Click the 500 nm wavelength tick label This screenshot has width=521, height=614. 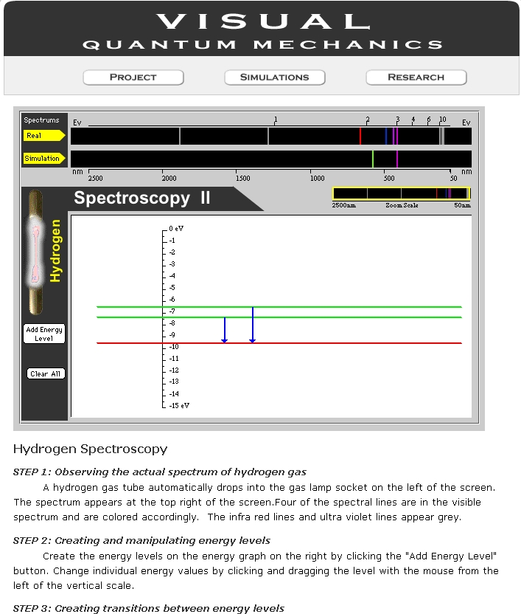(x=389, y=178)
